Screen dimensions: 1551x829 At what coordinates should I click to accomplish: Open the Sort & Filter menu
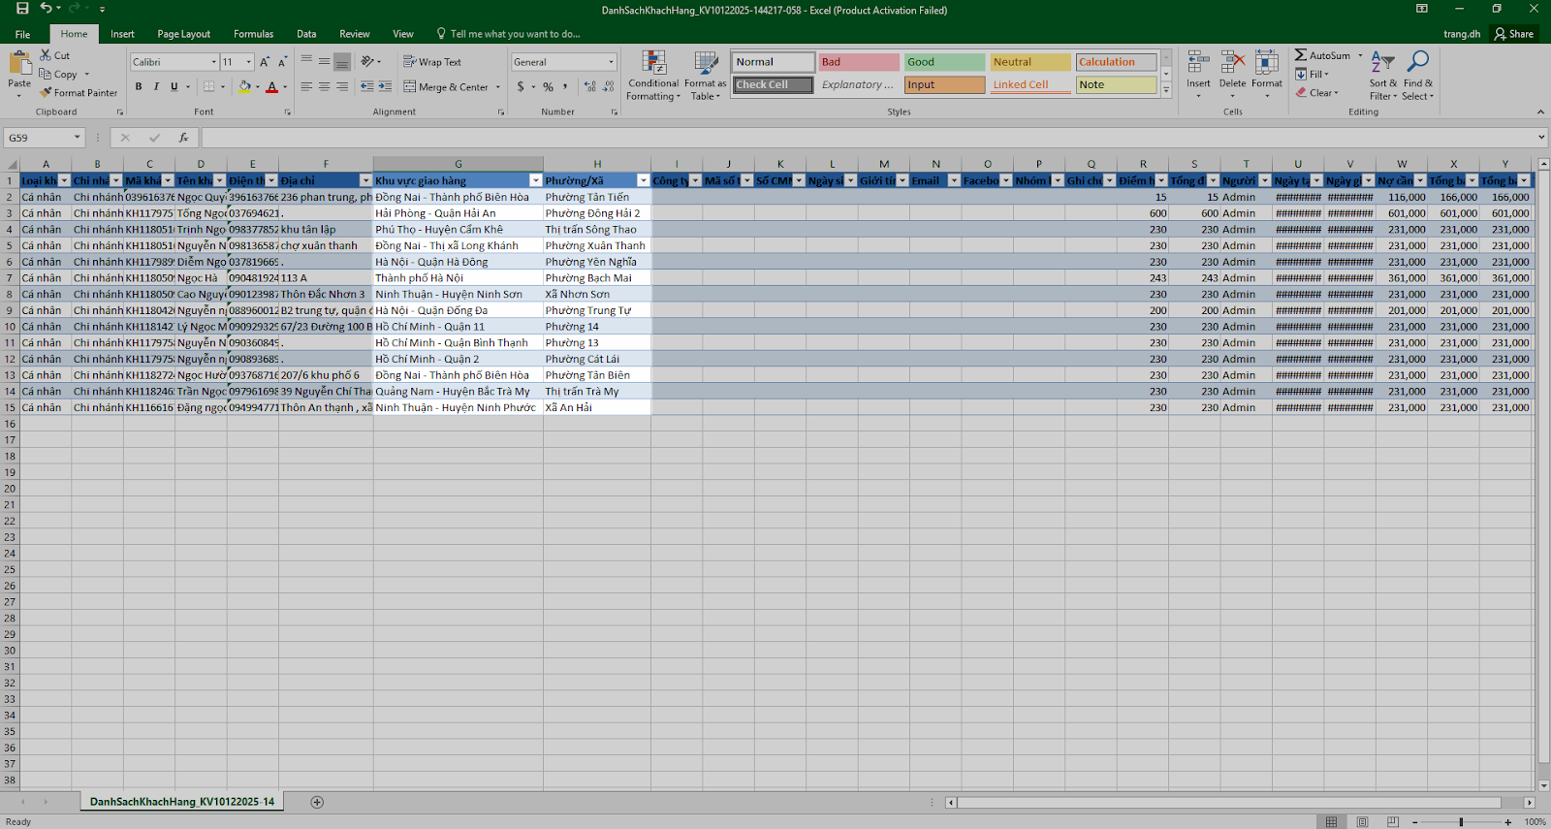coord(1383,76)
